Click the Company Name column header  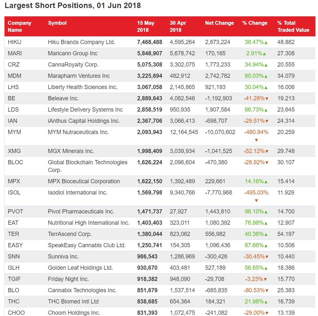point(20,26)
